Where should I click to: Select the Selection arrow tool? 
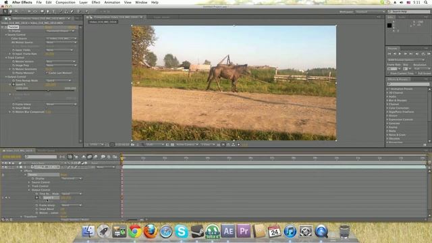pos(5,11)
